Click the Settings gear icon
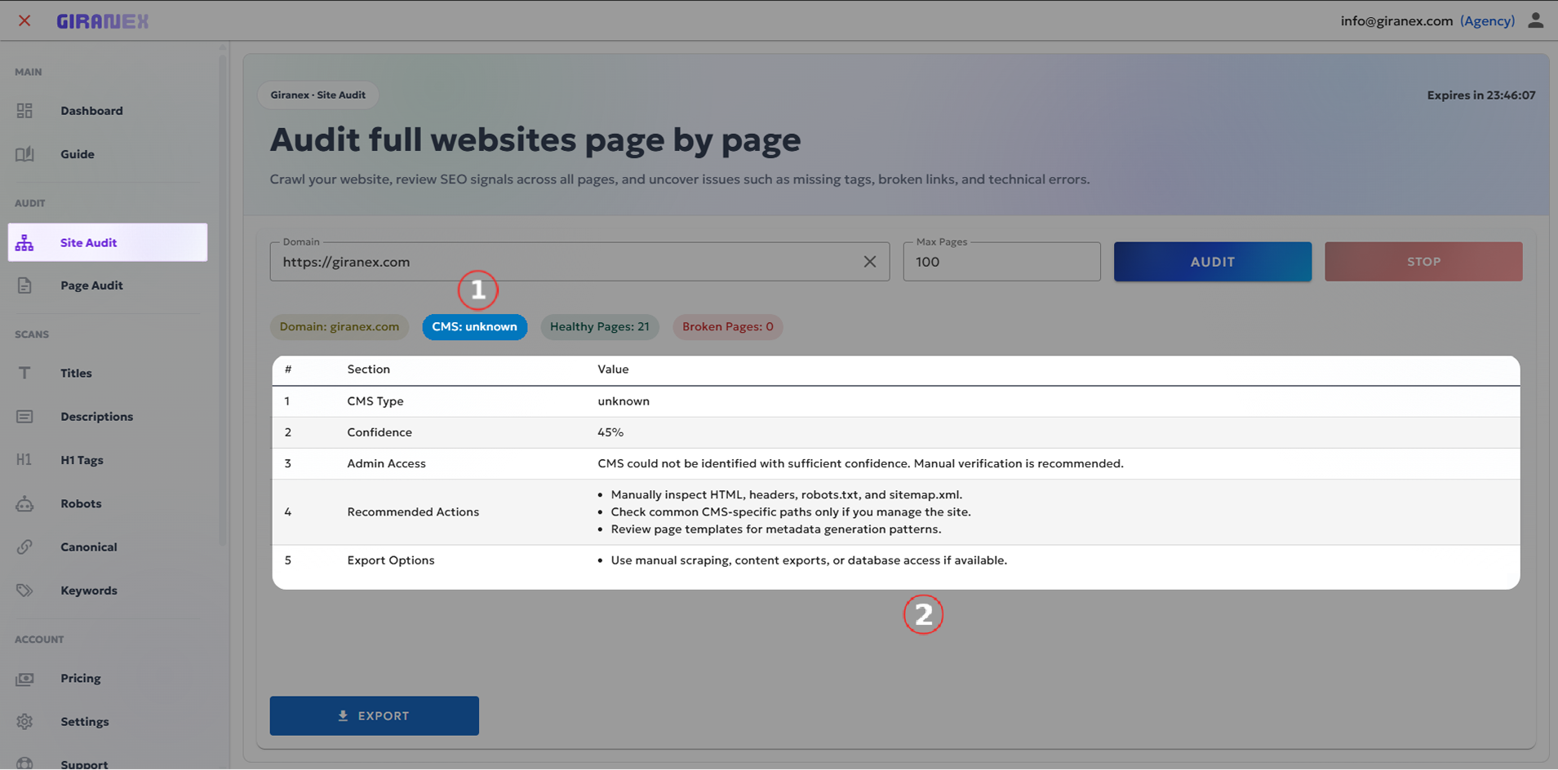This screenshot has width=1558, height=770. (24, 722)
